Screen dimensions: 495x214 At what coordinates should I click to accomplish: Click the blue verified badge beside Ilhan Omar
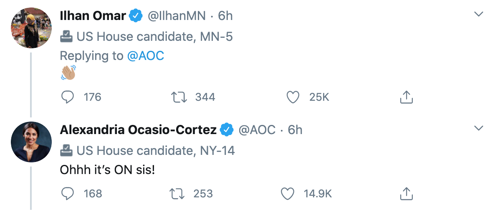[135, 16]
